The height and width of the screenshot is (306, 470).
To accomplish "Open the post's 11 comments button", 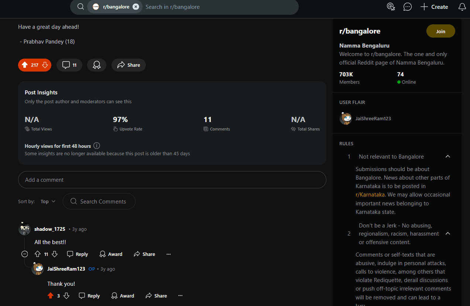I will coord(69,65).
